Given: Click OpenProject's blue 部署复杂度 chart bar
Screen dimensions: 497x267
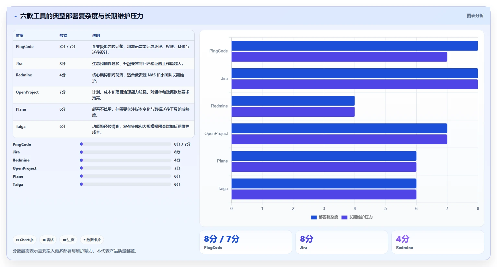Looking at the screenshot, I should point(339,128).
